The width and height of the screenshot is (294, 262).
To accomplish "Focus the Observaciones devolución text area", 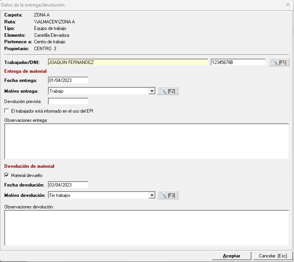I will pyautogui.click(x=146, y=228).
